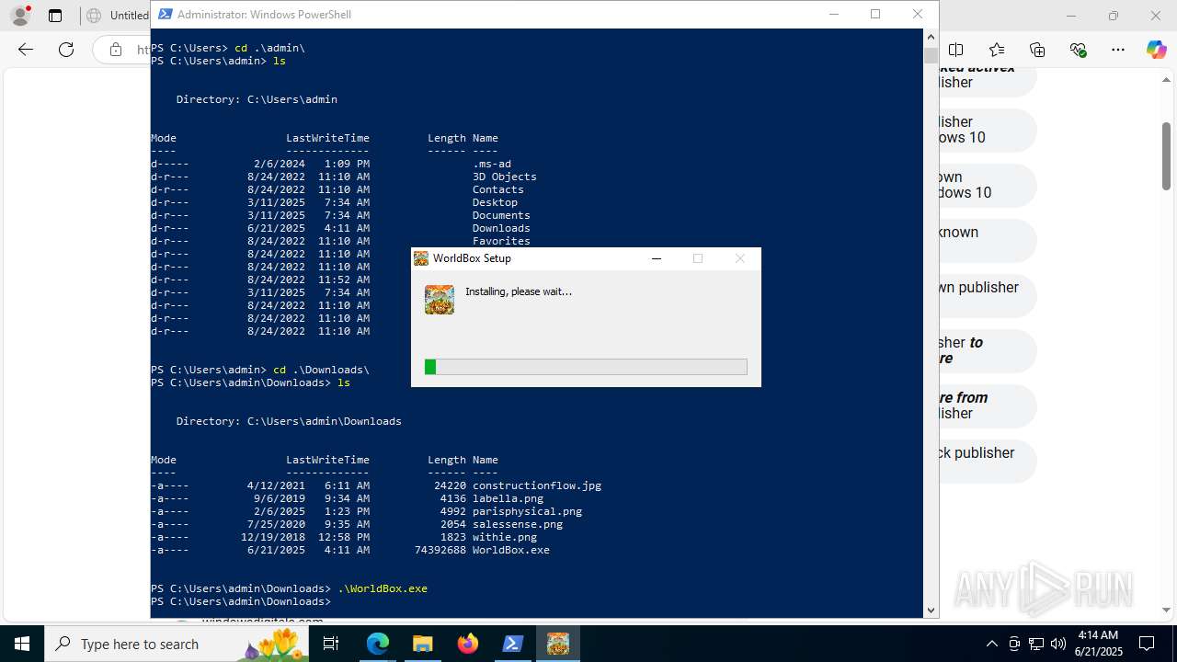Click the Edge profile avatar icon

click(x=20, y=16)
